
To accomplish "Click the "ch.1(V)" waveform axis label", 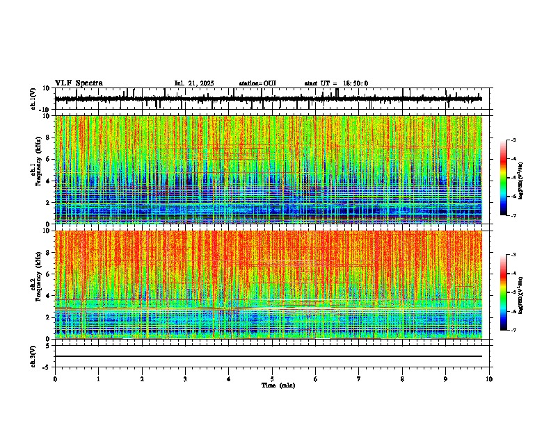I will (x=33, y=99).
